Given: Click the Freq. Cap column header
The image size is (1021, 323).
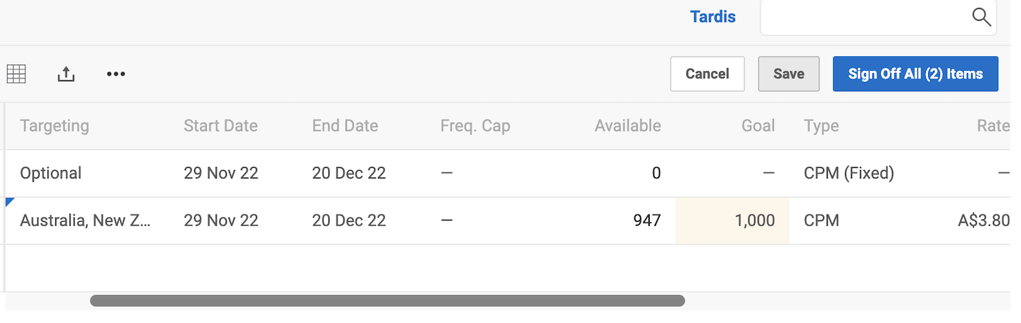Looking at the screenshot, I should [475, 126].
